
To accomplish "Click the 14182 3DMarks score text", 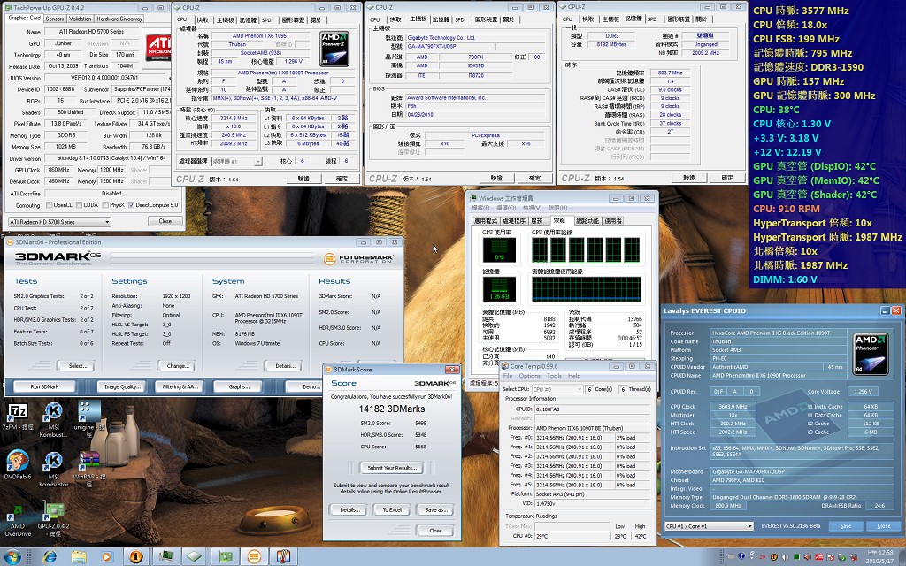I will pyautogui.click(x=392, y=409).
